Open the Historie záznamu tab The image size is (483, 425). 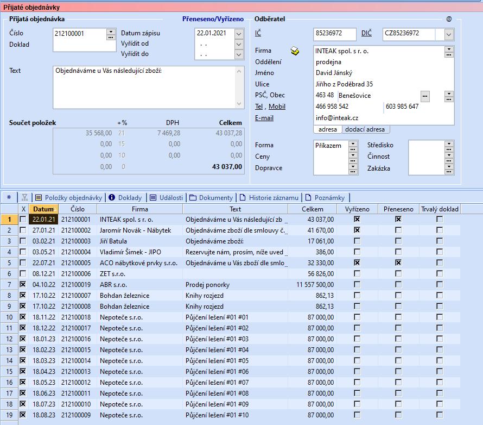(x=269, y=197)
